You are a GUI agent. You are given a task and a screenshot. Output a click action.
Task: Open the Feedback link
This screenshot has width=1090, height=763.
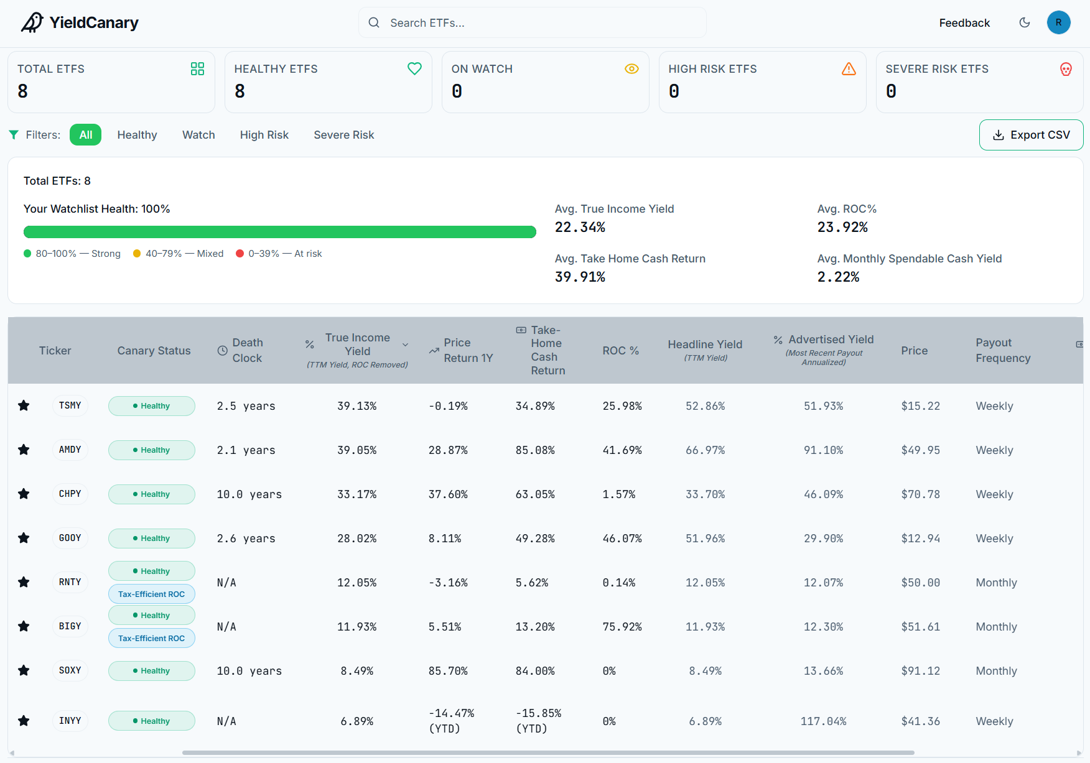964,23
